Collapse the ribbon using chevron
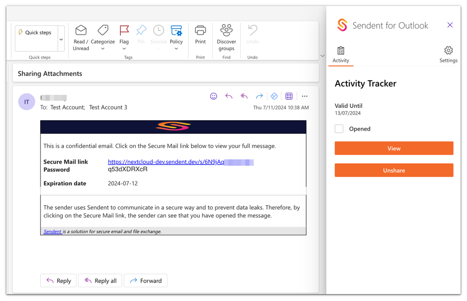 tap(322, 56)
